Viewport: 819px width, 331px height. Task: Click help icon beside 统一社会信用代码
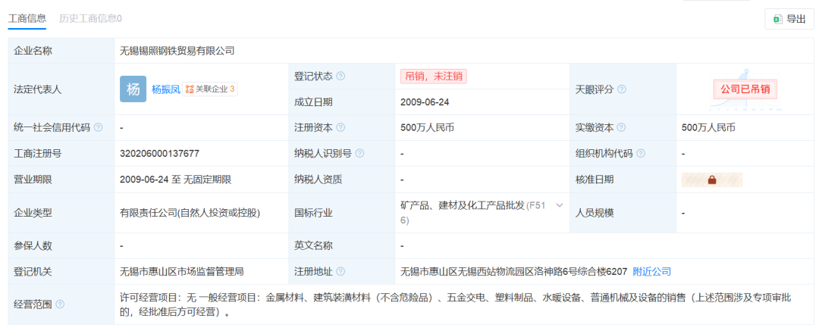[x=98, y=127]
